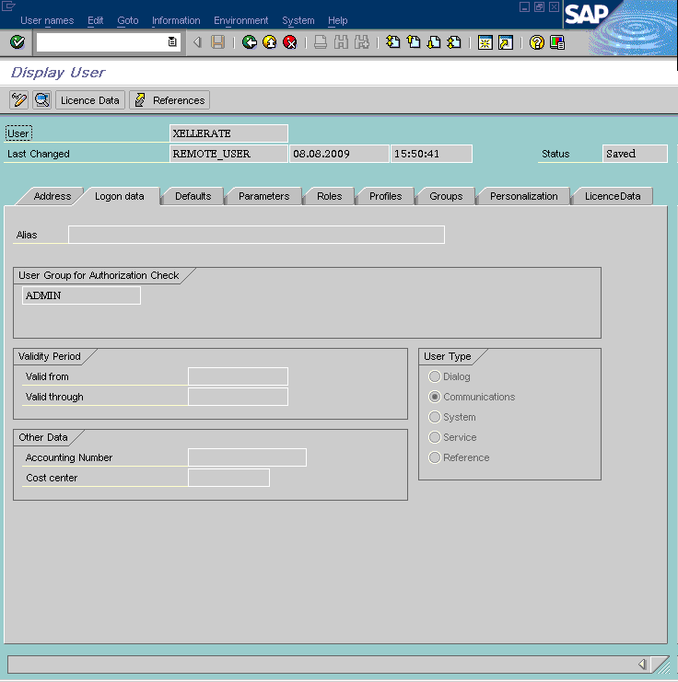Open the Personalization tab

(x=524, y=196)
